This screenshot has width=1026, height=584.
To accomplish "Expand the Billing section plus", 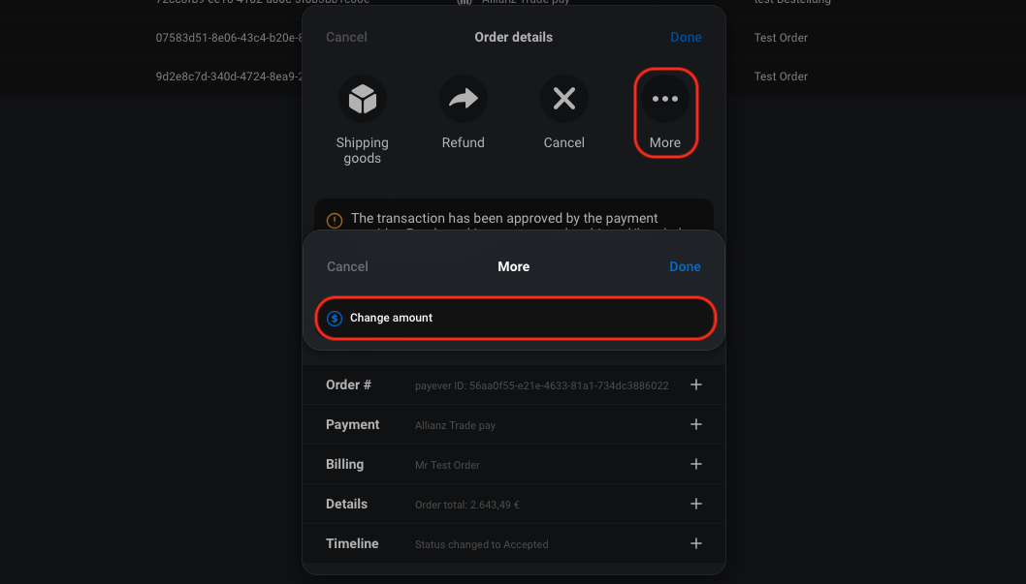I will (696, 464).
